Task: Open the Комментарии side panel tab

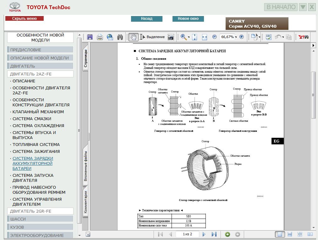Action: coord(85,202)
